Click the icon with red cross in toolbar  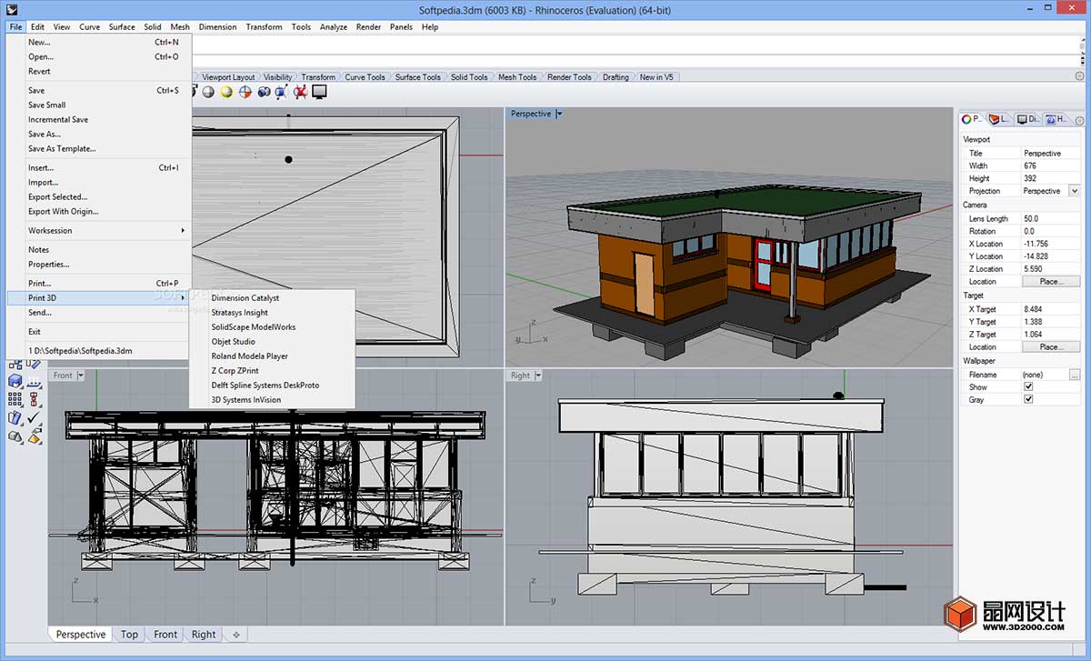click(300, 92)
